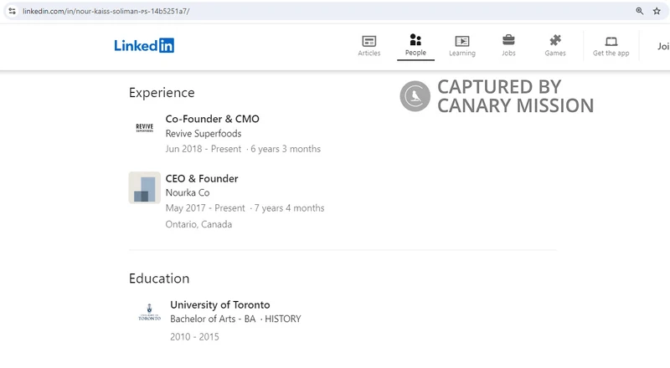
Task: Open the Nourka Co company link
Action: (x=188, y=192)
